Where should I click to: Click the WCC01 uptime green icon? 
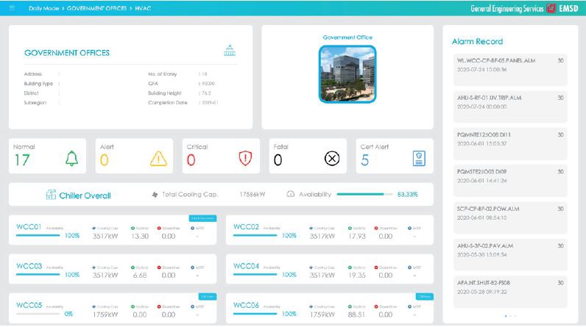click(133, 229)
